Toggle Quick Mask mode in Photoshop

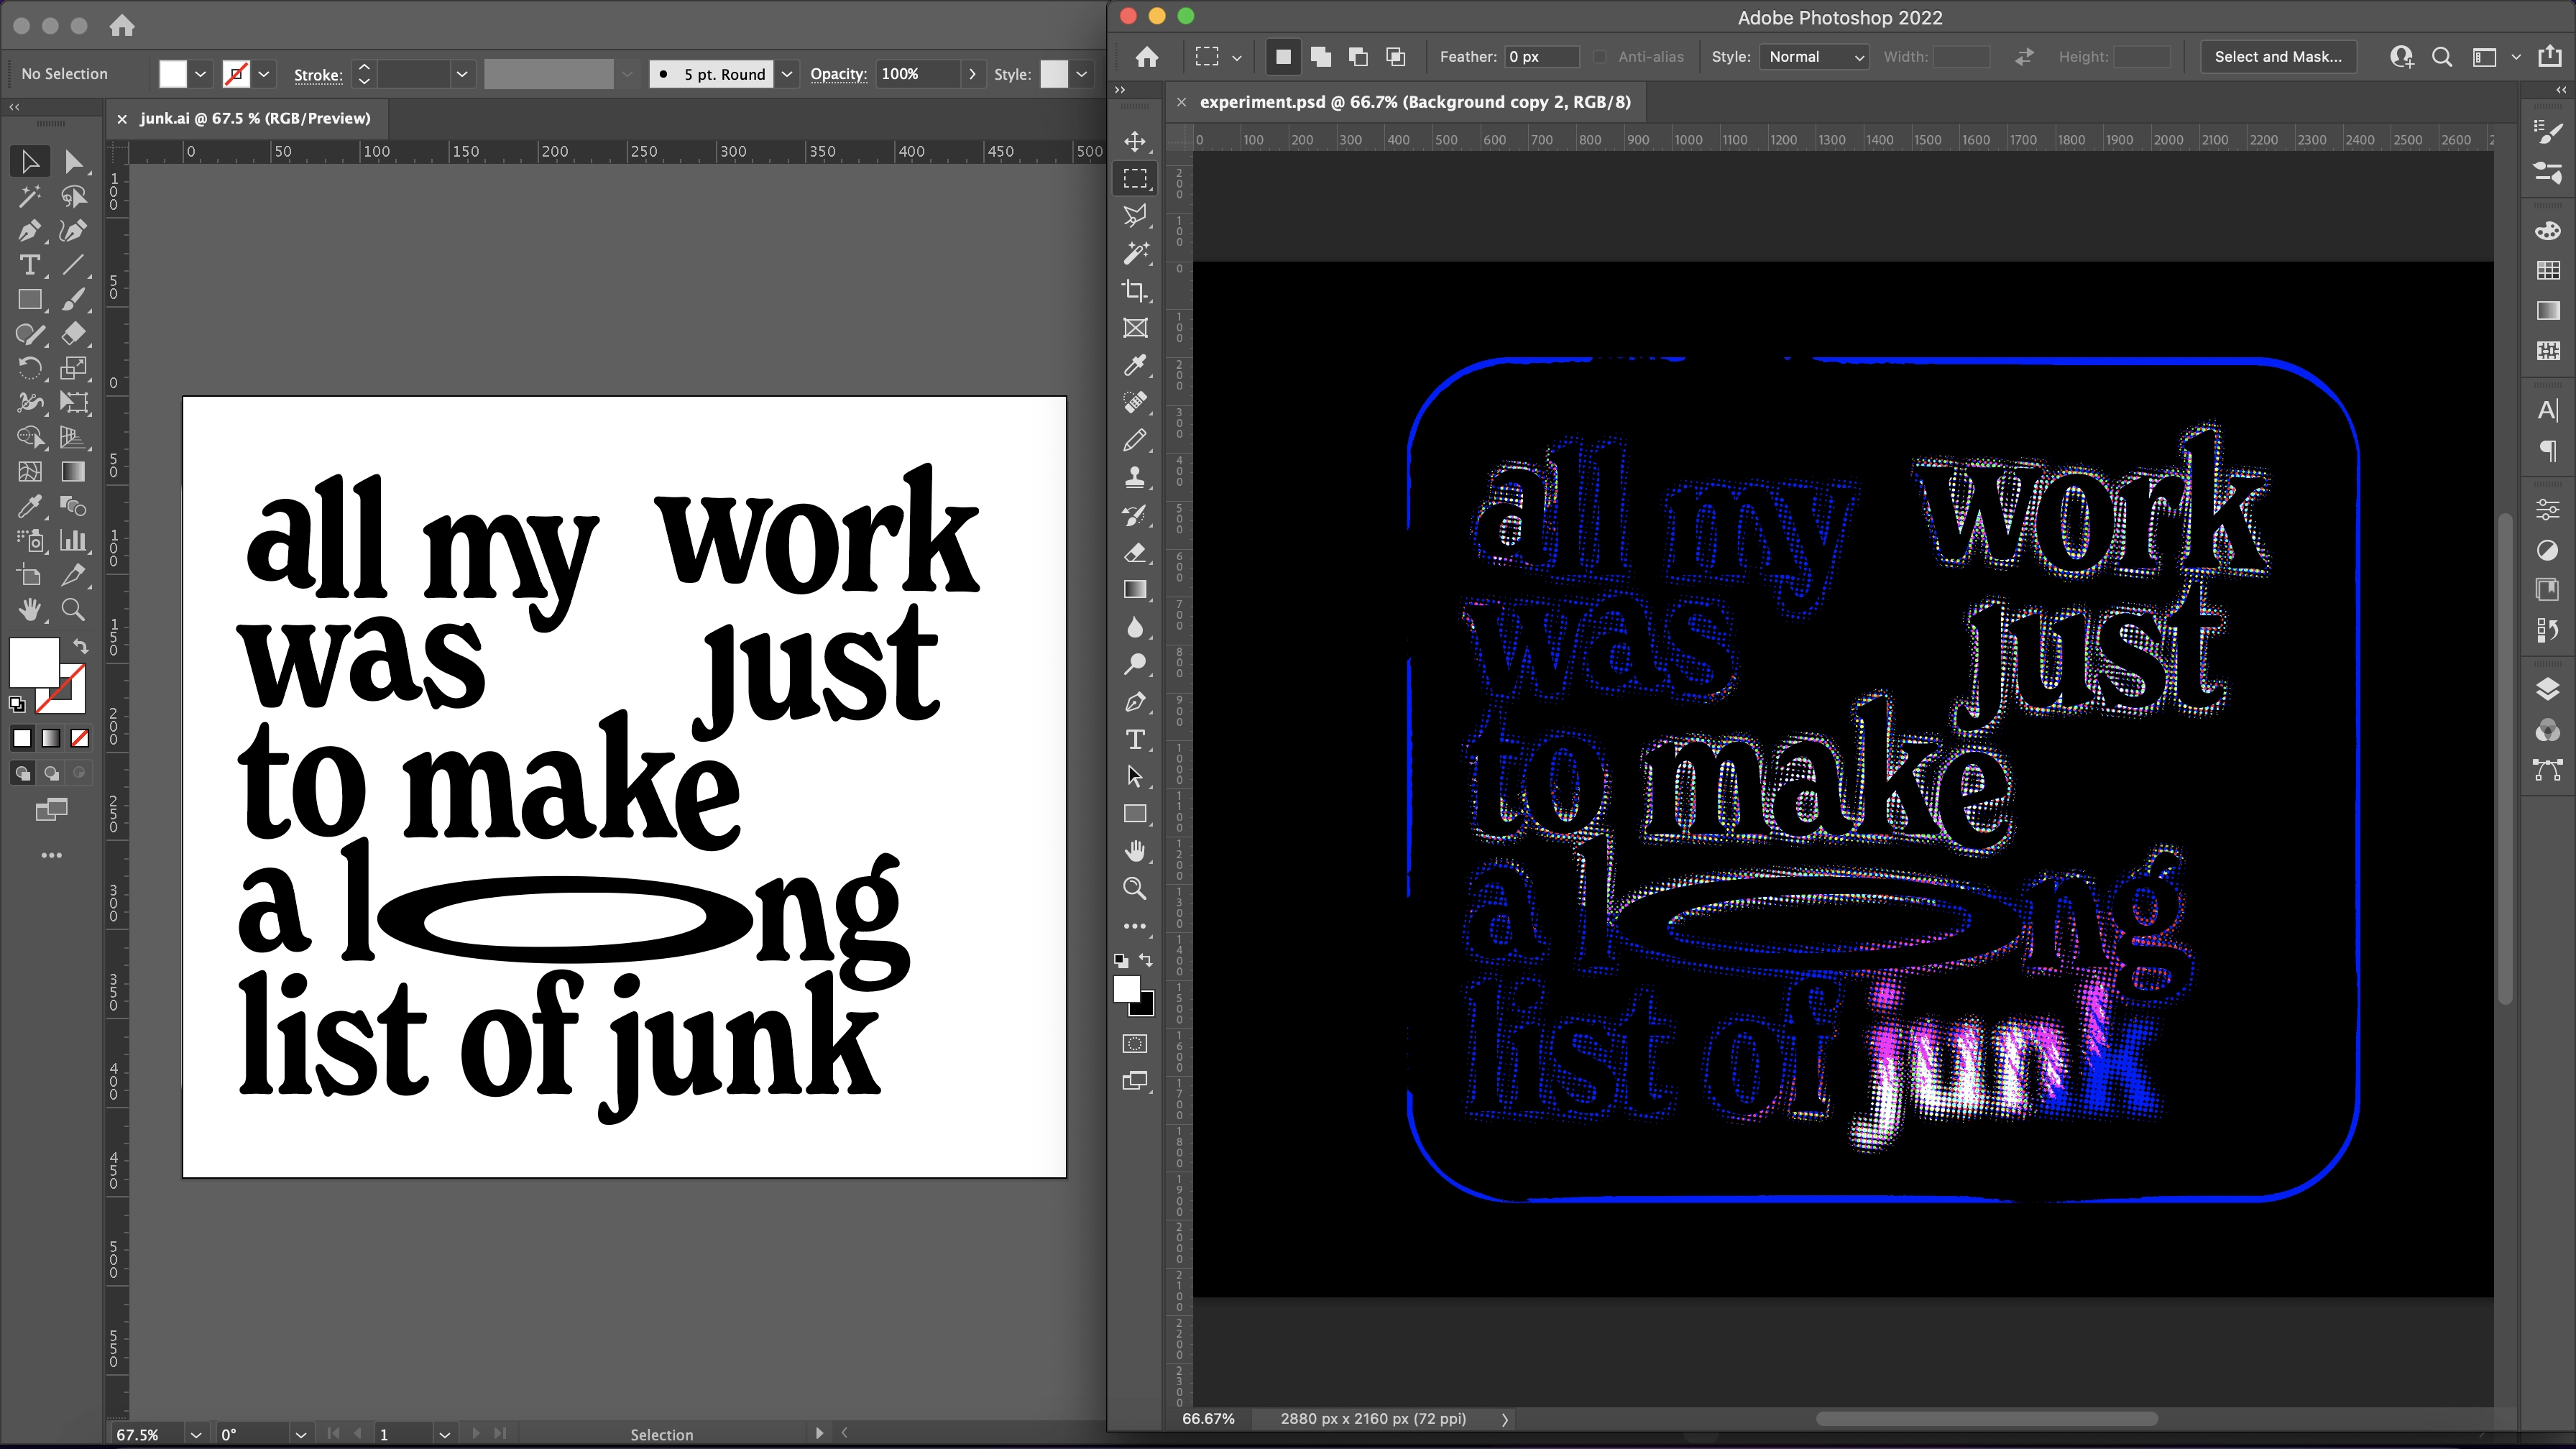point(1135,1044)
